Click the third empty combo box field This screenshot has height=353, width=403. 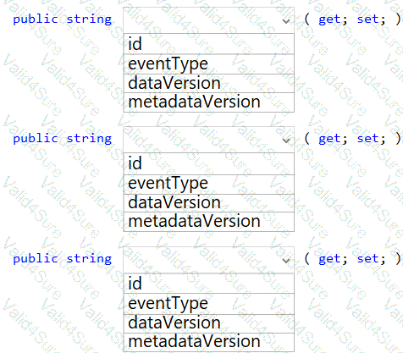209,260
